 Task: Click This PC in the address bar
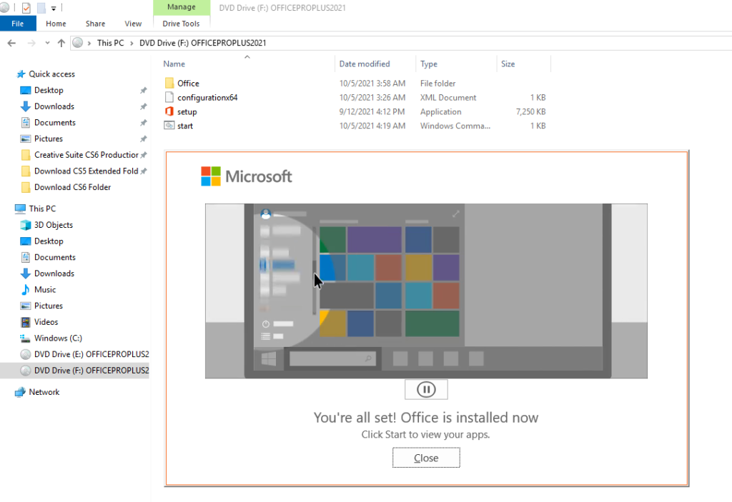click(x=111, y=43)
